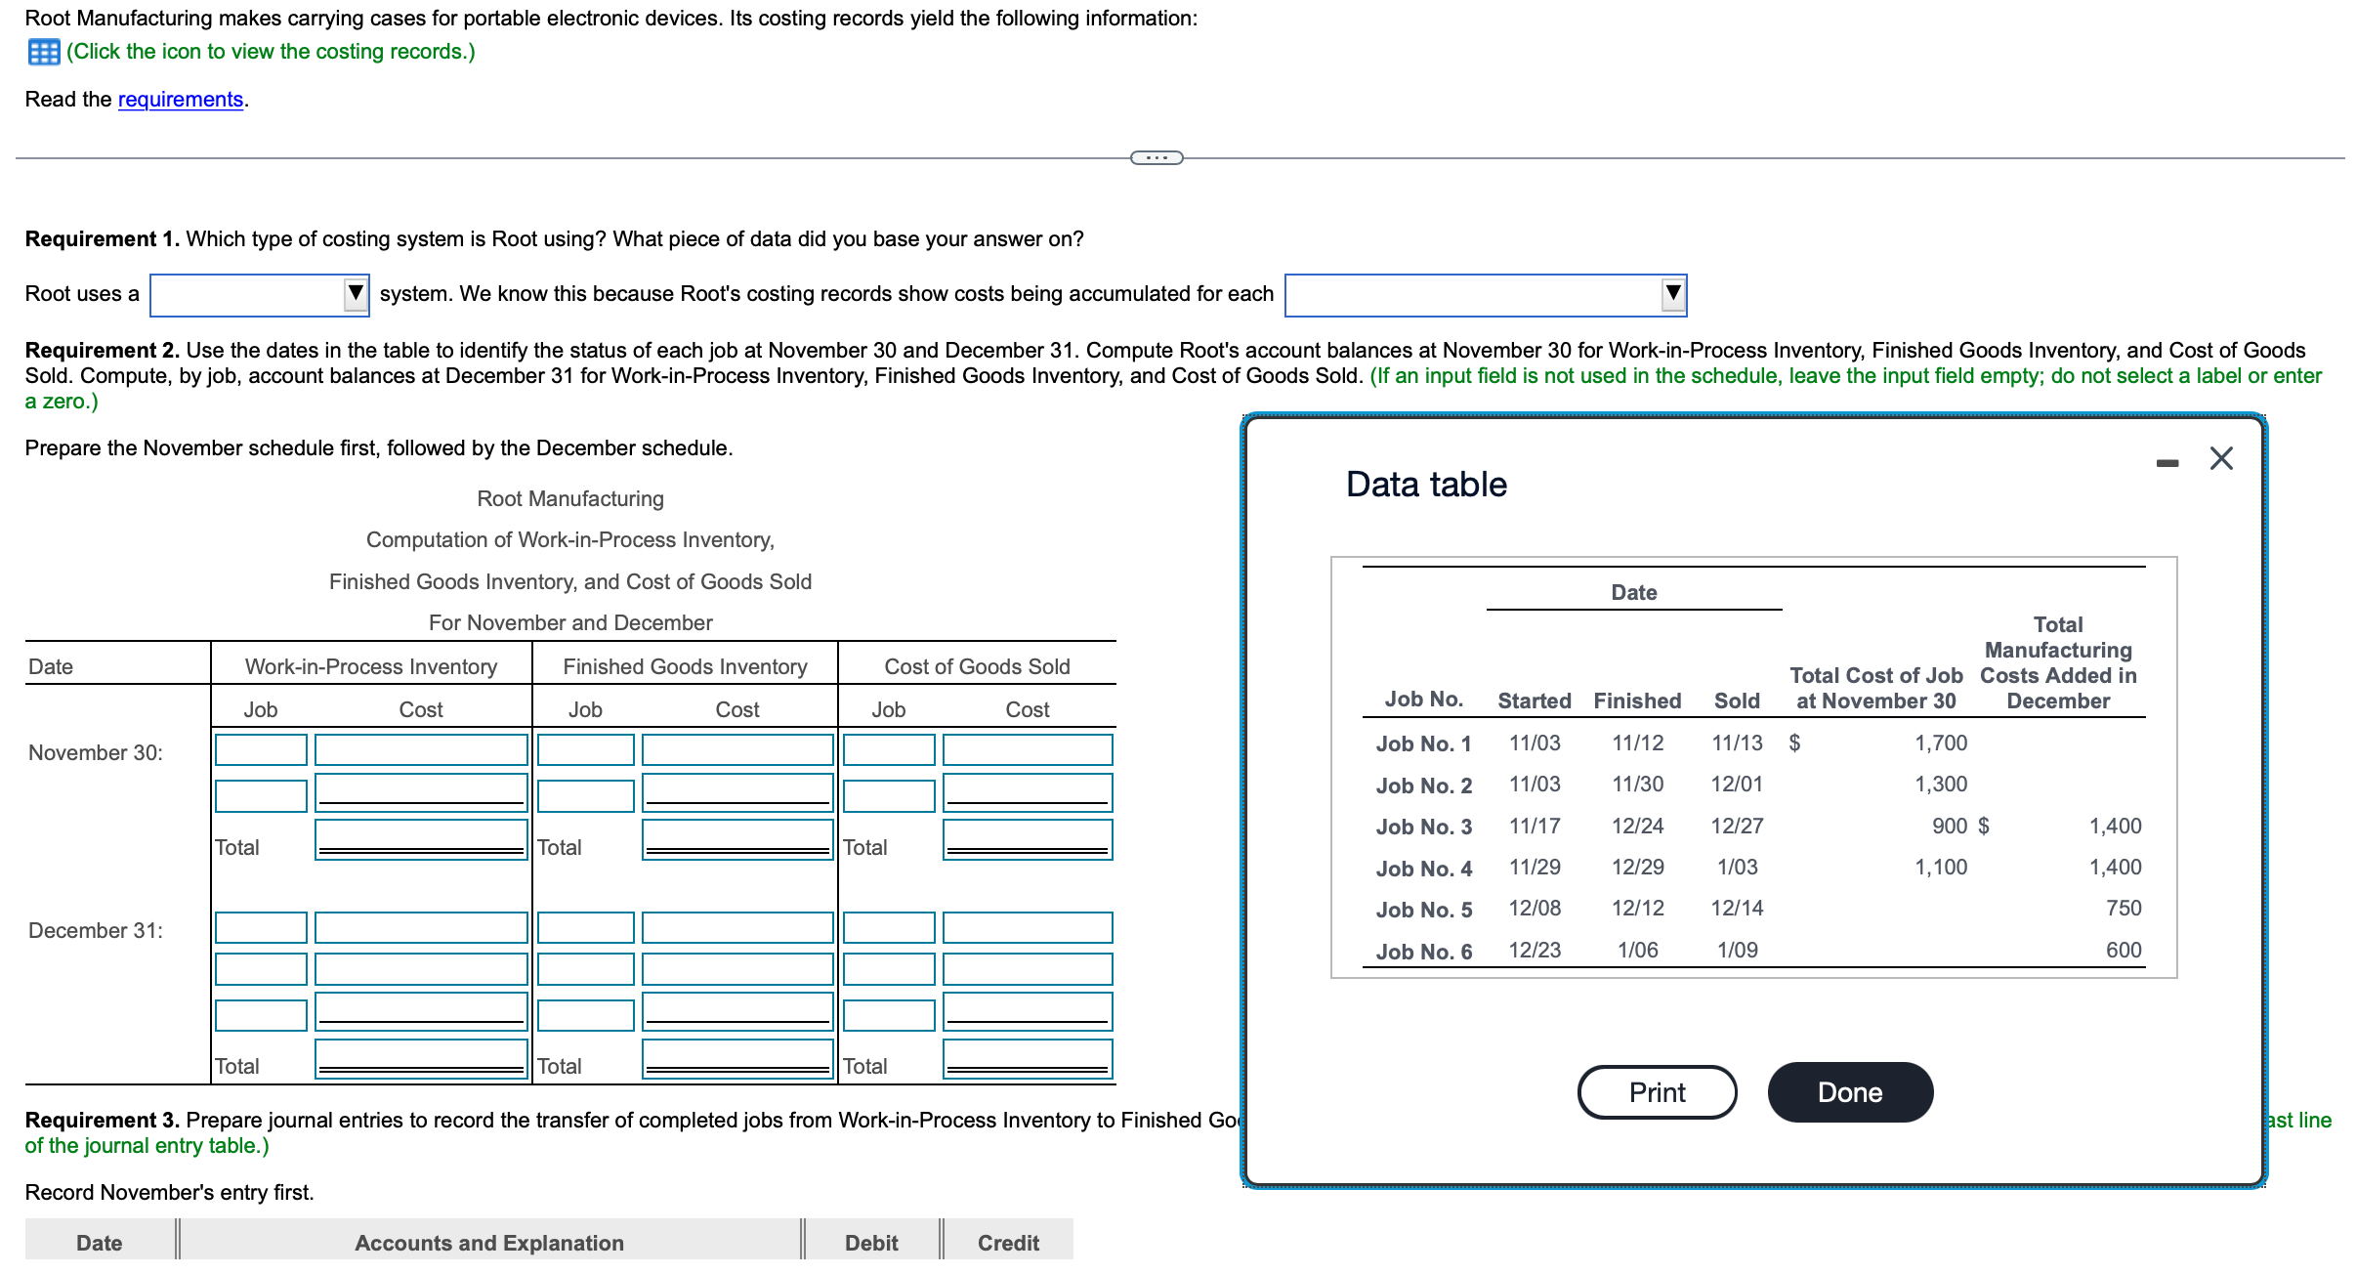Click the first December 31 Job input field

tap(260, 926)
